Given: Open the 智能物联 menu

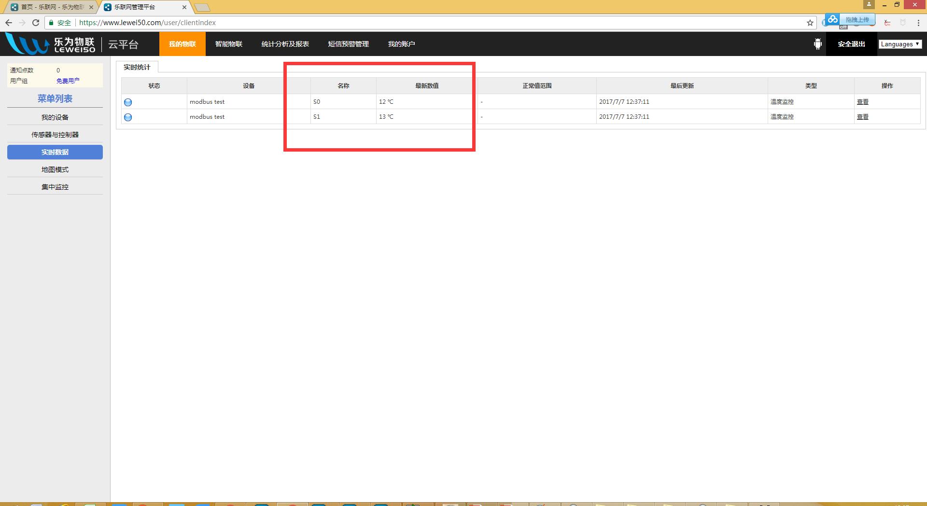Looking at the screenshot, I should click(229, 44).
